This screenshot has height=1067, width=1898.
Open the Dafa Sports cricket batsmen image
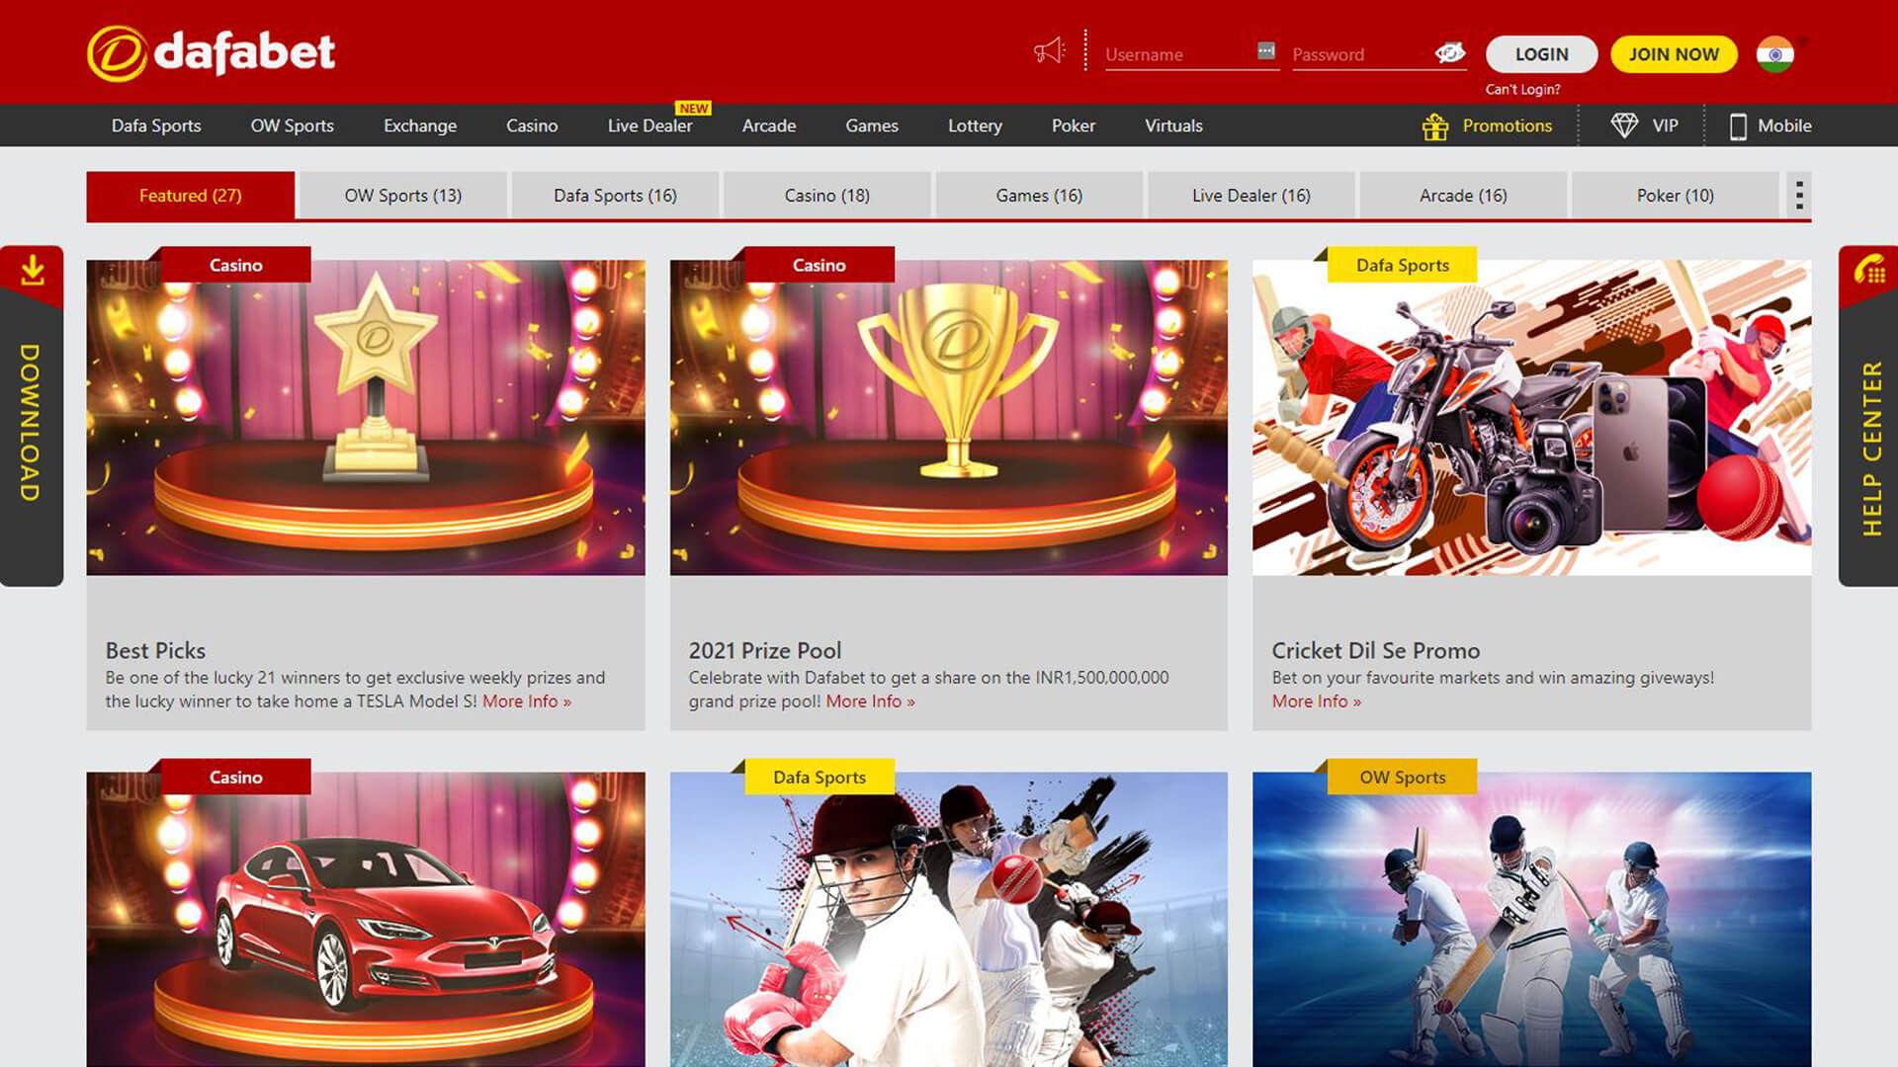pos(949,919)
